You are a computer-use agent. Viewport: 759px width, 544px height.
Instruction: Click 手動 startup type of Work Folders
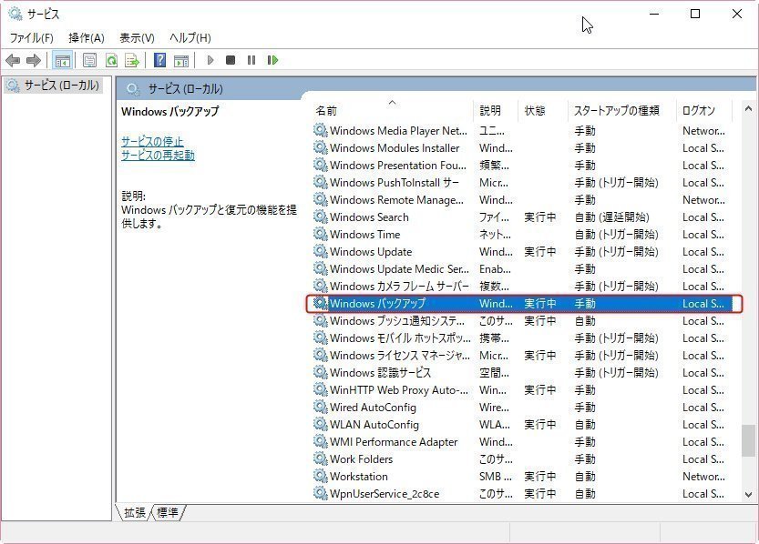tap(585, 459)
